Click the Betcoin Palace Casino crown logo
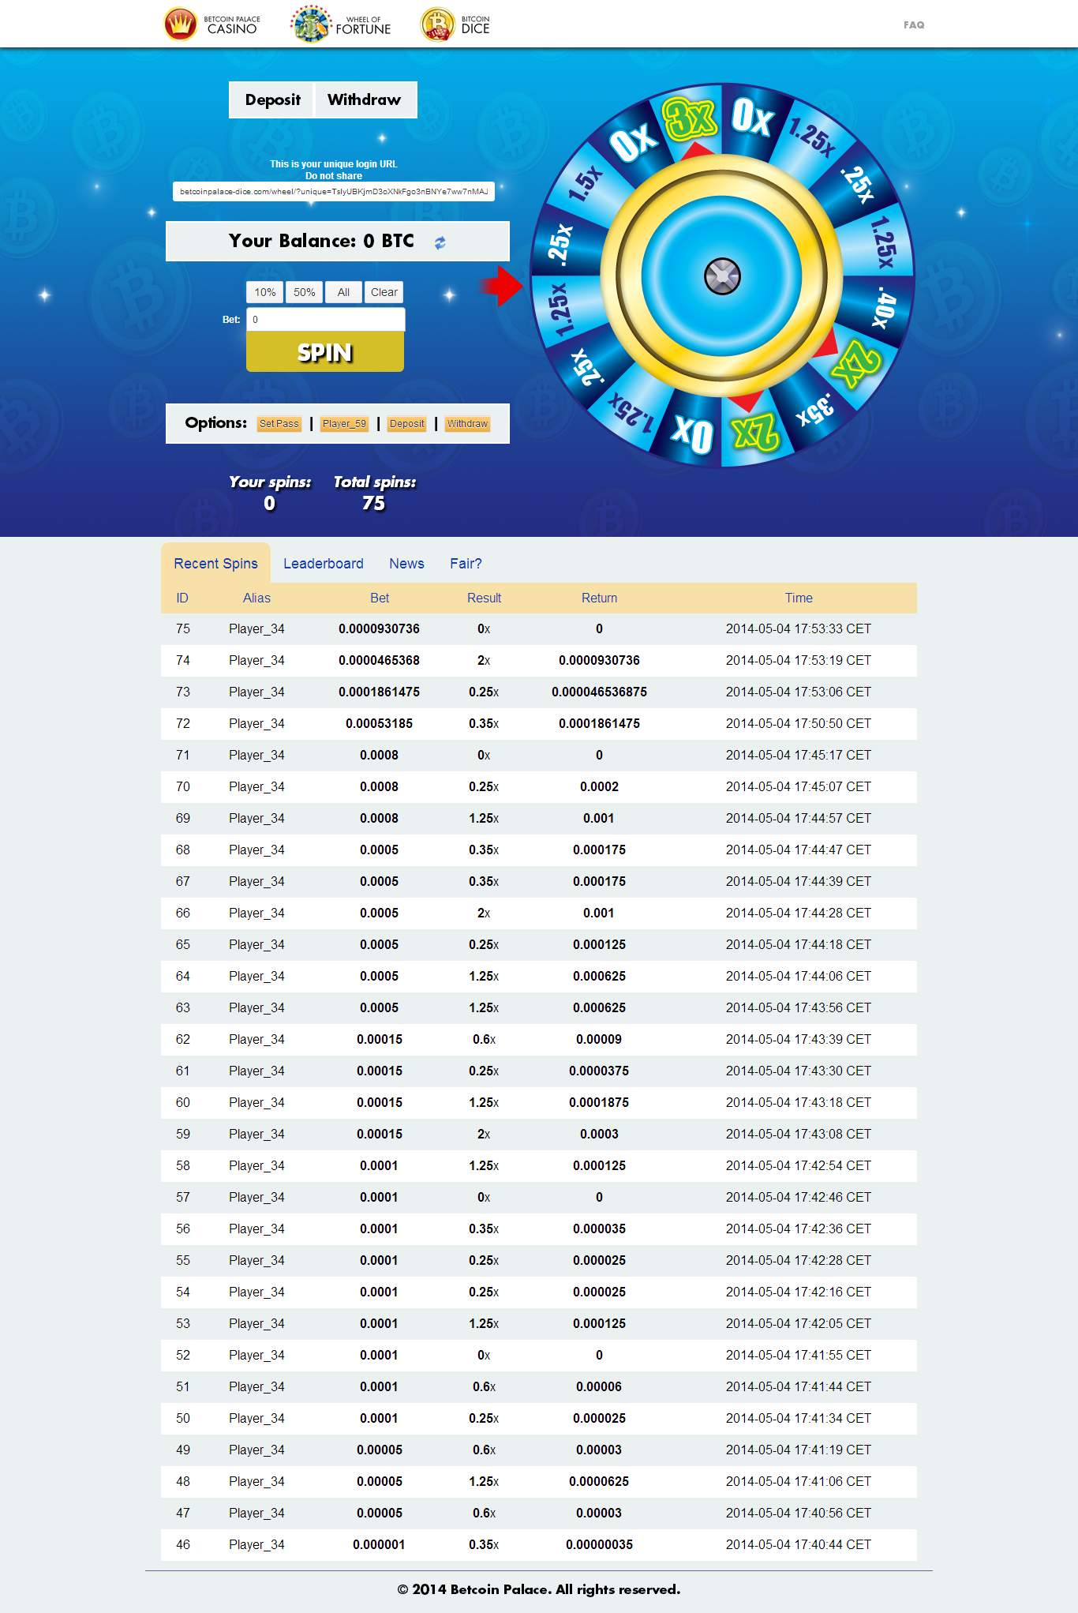Screen dimensions: 1078x1613 tap(180, 24)
